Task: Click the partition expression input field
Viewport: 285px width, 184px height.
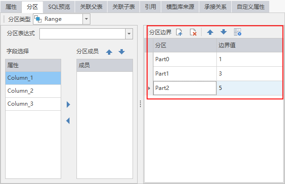Action: [x=82, y=34]
